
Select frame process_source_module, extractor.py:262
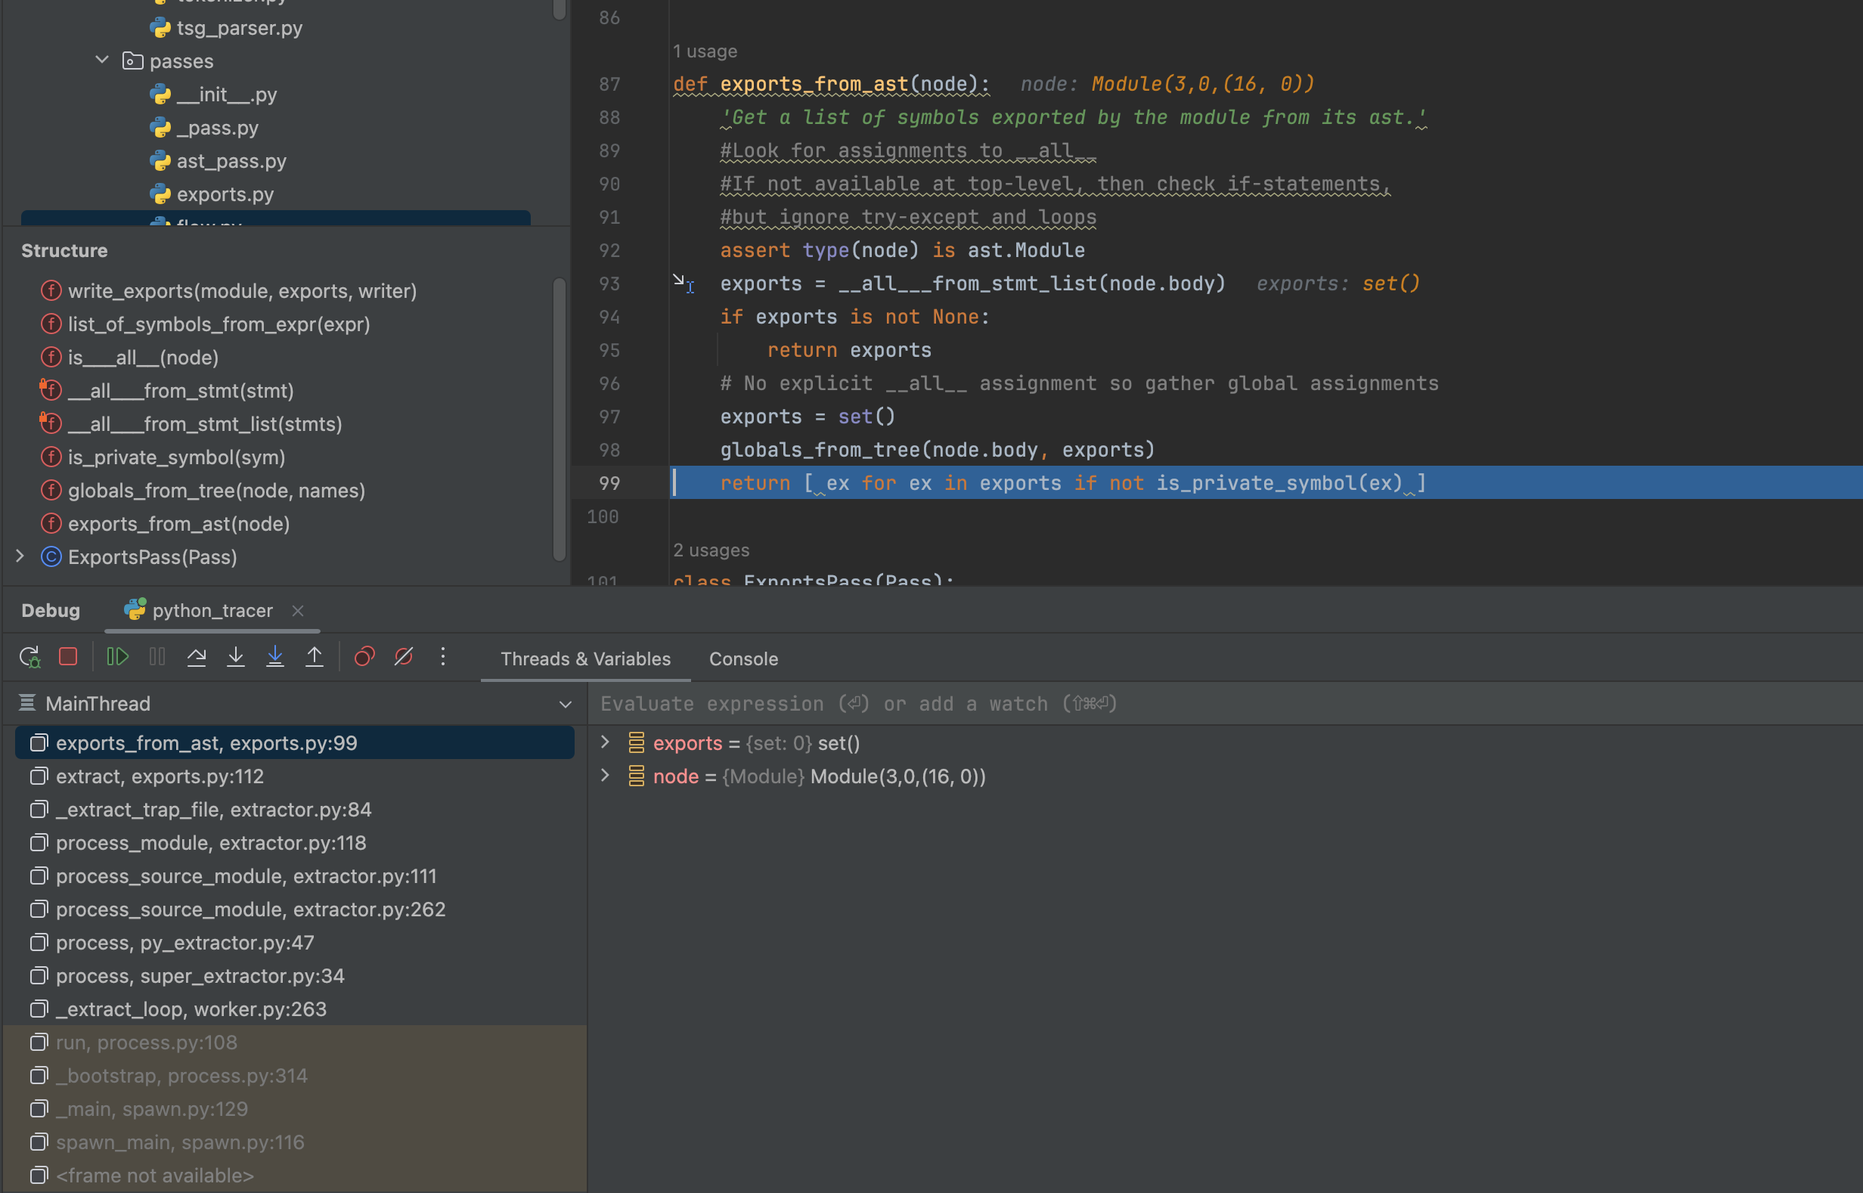(x=294, y=909)
